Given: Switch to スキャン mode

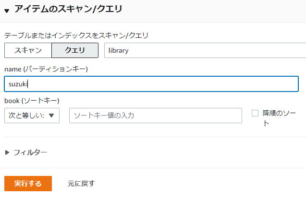Looking at the screenshot, I should (28, 50).
